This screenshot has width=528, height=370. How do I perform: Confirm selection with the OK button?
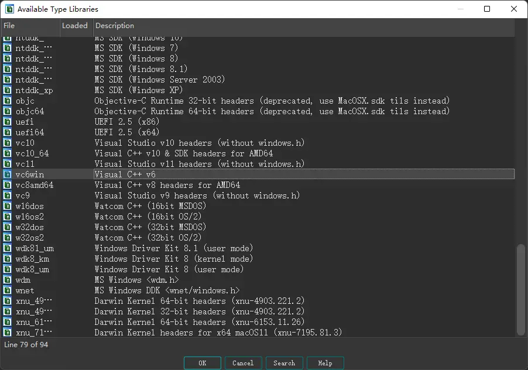tap(203, 363)
